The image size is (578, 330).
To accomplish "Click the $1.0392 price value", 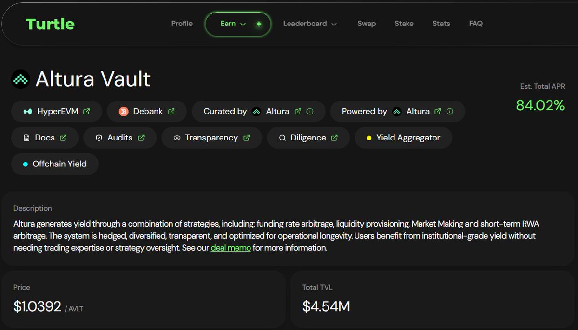I will tap(37, 306).
